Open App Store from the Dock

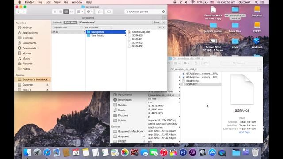tap(212, 153)
